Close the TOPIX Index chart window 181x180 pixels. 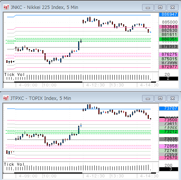point(172,98)
